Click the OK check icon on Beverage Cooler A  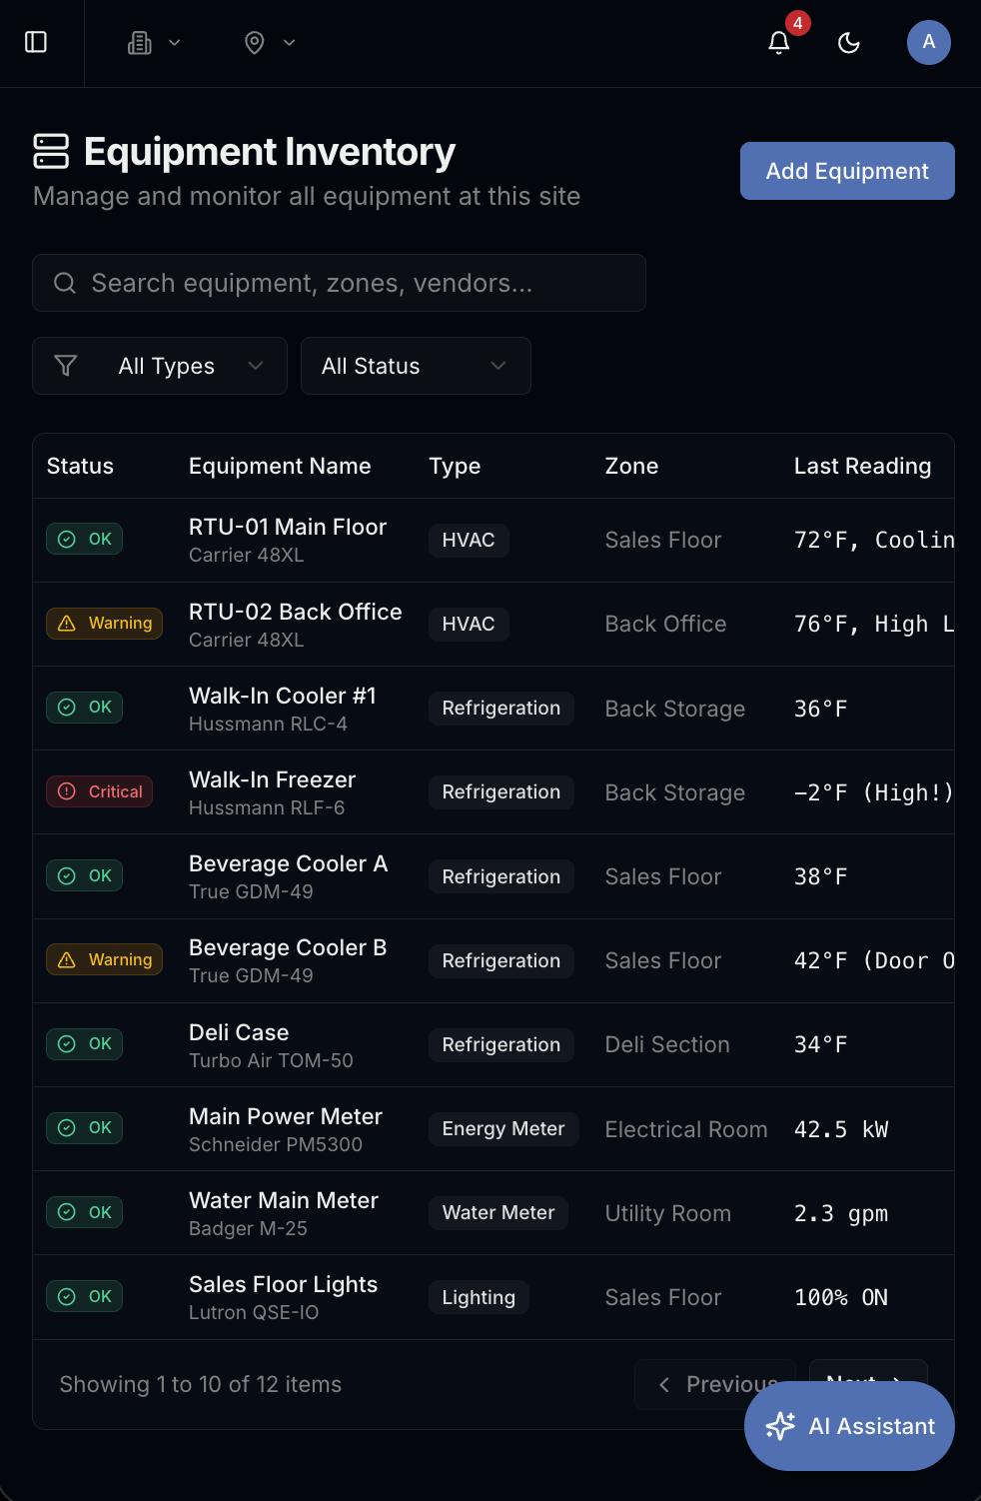pyautogui.click(x=66, y=874)
